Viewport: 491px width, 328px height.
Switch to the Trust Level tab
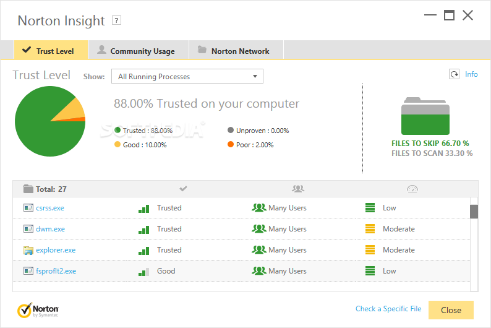click(x=51, y=50)
